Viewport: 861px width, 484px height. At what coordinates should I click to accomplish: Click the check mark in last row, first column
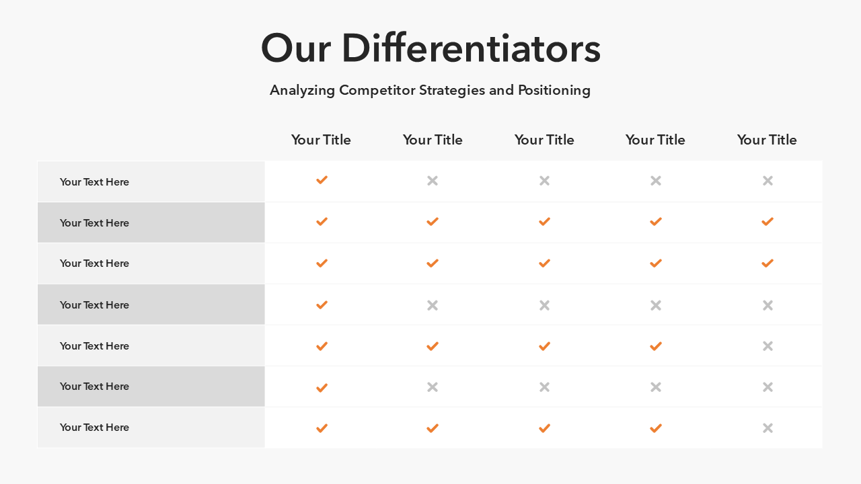pos(322,428)
